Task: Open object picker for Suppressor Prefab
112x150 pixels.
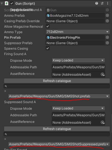Action: click(107, 43)
